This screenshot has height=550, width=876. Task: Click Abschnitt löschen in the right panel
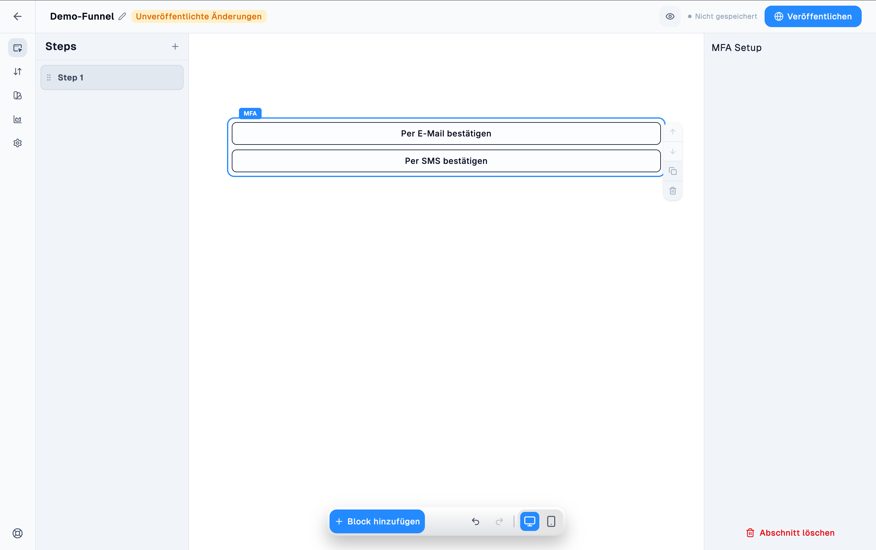[x=790, y=533]
